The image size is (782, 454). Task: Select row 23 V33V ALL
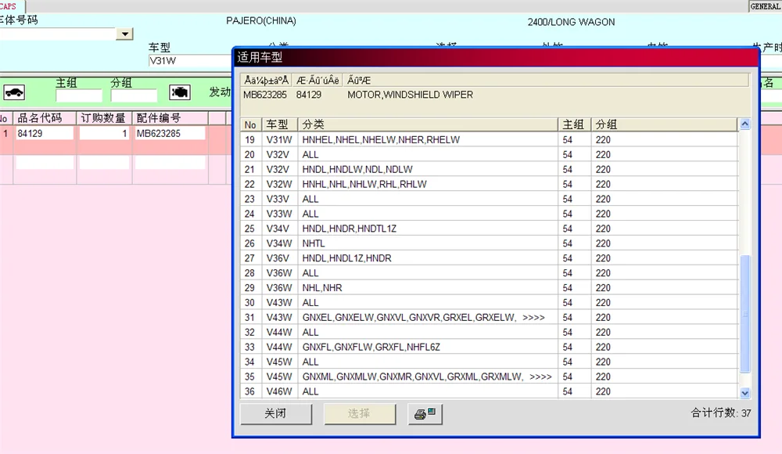coord(489,200)
